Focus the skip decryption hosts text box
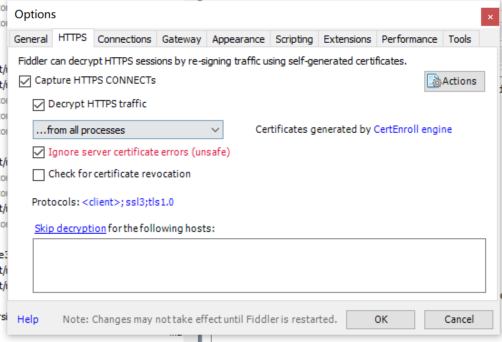 259,266
